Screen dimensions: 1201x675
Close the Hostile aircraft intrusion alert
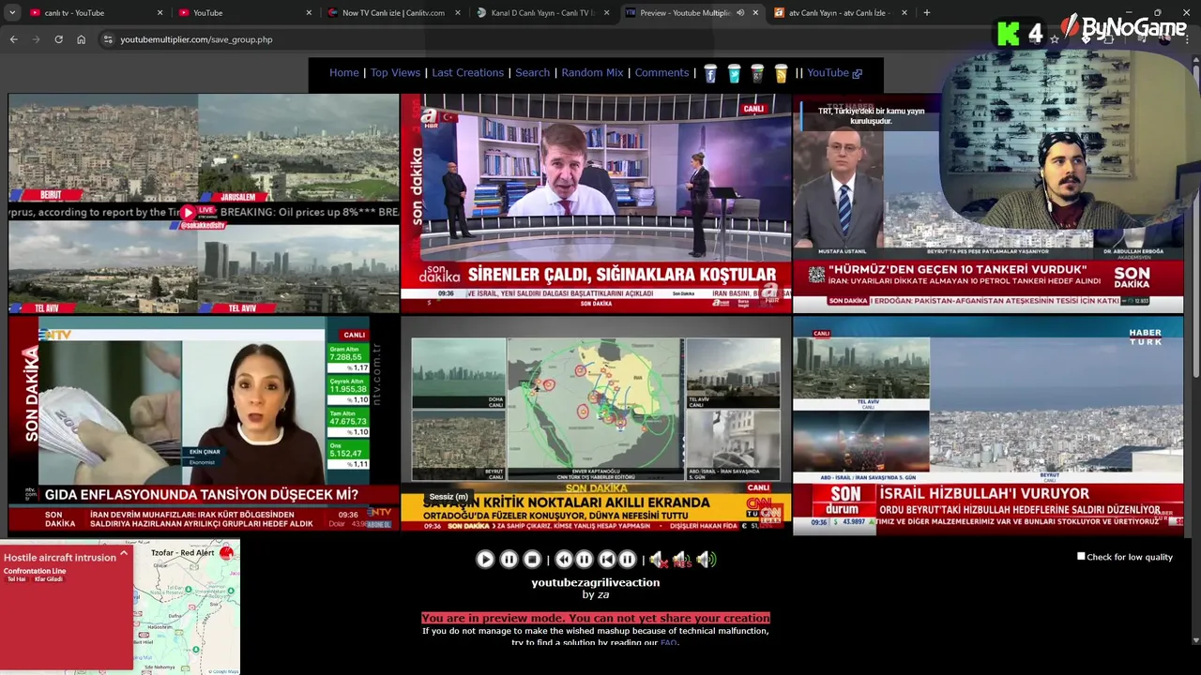(x=123, y=555)
